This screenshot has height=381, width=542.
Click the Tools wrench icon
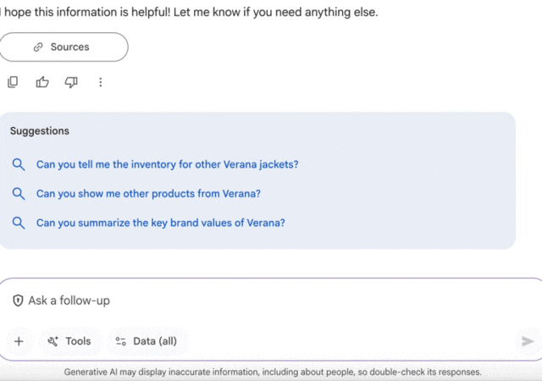(x=53, y=341)
